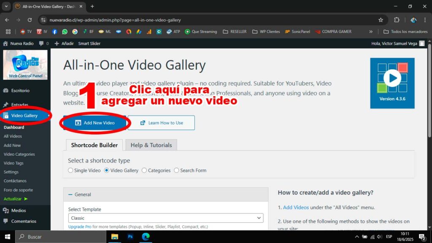Select the Search Form radio button
432x243 pixels.
click(176, 170)
